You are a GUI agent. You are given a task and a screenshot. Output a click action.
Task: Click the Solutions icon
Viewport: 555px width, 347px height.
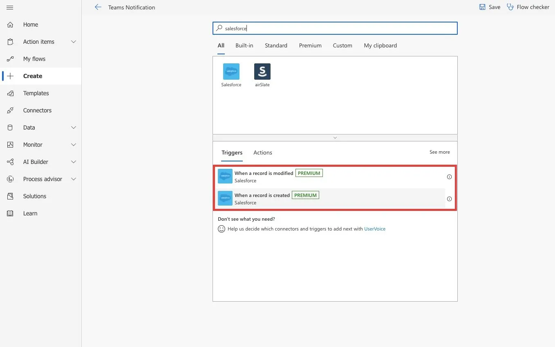click(10, 196)
